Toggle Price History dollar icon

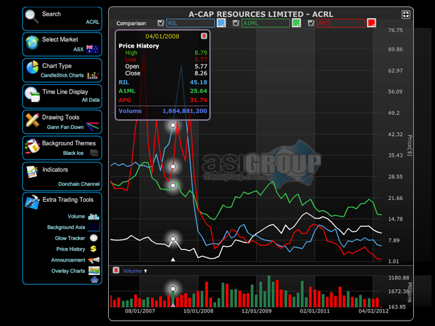tap(94, 249)
